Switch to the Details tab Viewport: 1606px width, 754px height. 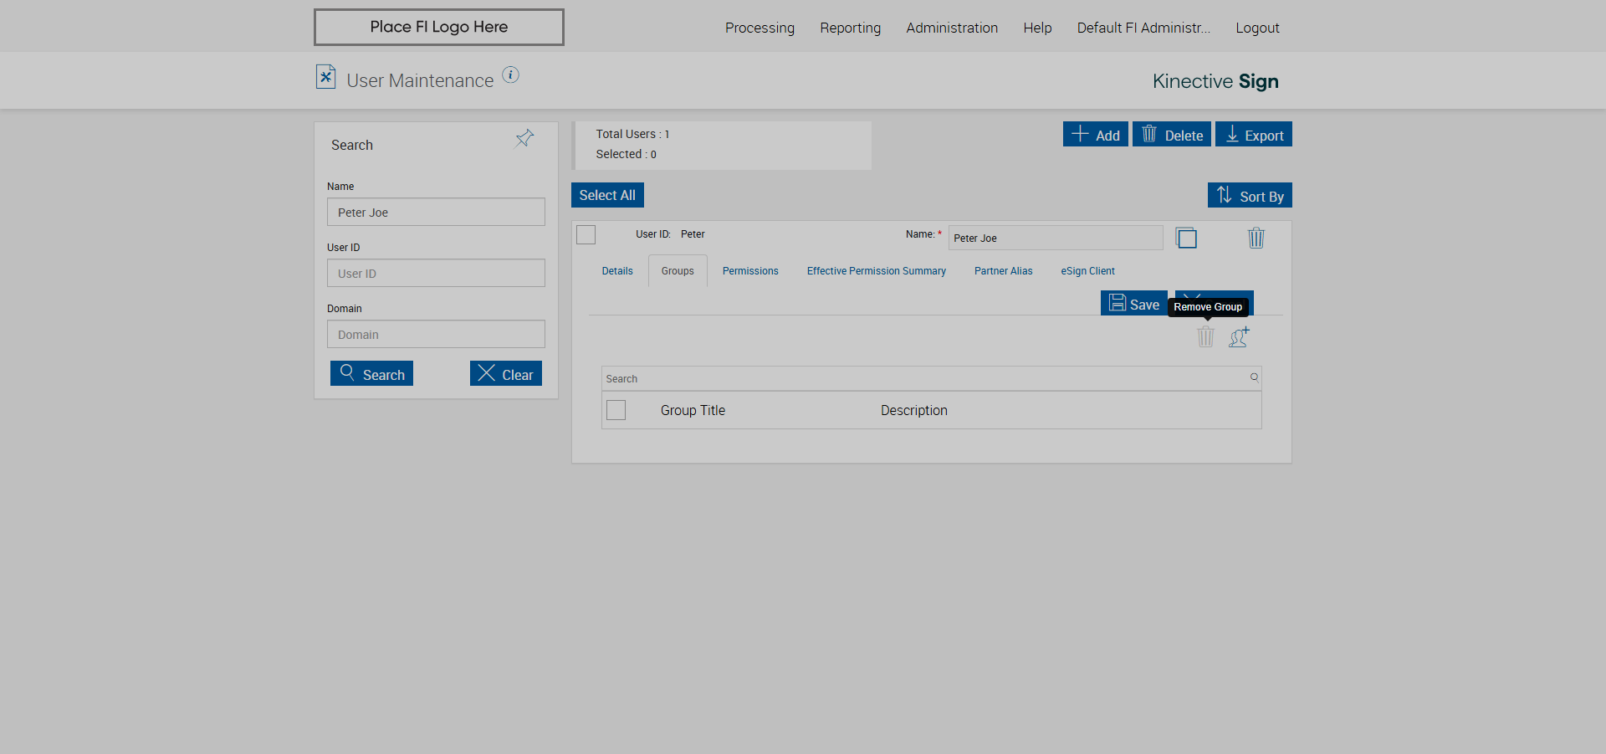(617, 271)
